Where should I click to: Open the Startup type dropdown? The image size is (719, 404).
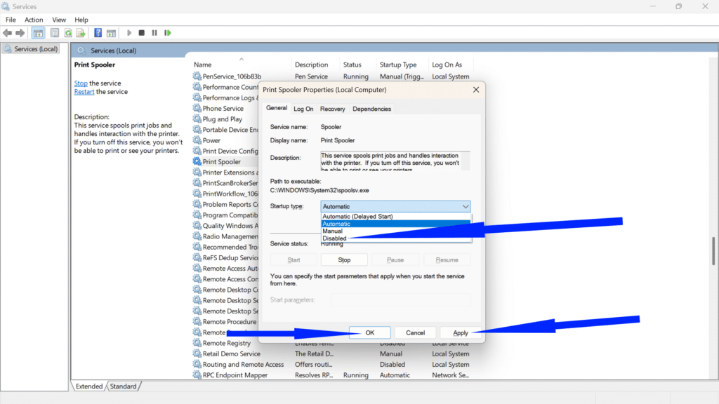(x=465, y=206)
